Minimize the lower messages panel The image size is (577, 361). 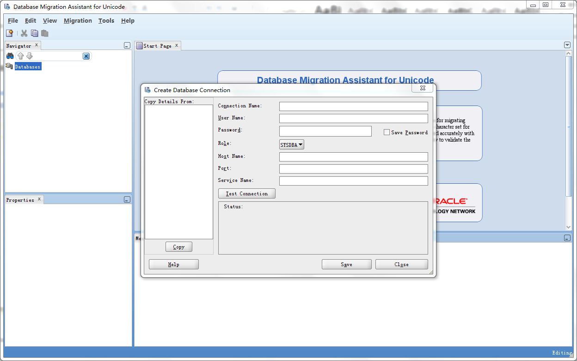[x=567, y=237]
